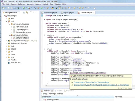
Task: Collapse the se2sample project node
Action: tap(4, 16)
